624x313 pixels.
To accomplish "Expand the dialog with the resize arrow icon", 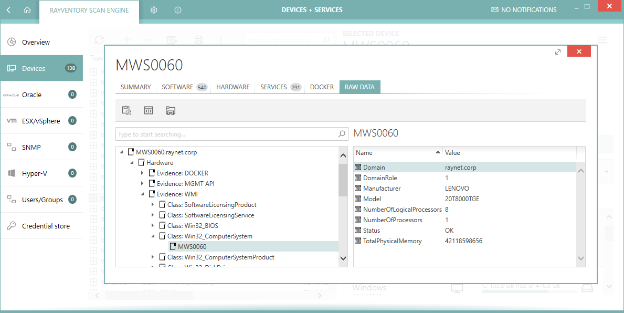I will 558,51.
